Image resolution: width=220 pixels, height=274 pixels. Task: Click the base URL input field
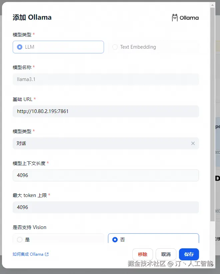coord(106,111)
